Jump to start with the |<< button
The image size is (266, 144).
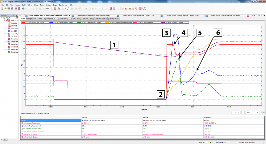click(x=234, y=112)
